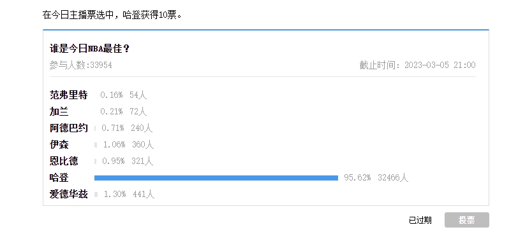Screen dimensions: 525x239
Task: Select the 阿德巴约 poll option
Action: [69, 128]
